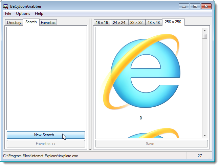Show icons in the 24 × 24 tab

click(119, 23)
